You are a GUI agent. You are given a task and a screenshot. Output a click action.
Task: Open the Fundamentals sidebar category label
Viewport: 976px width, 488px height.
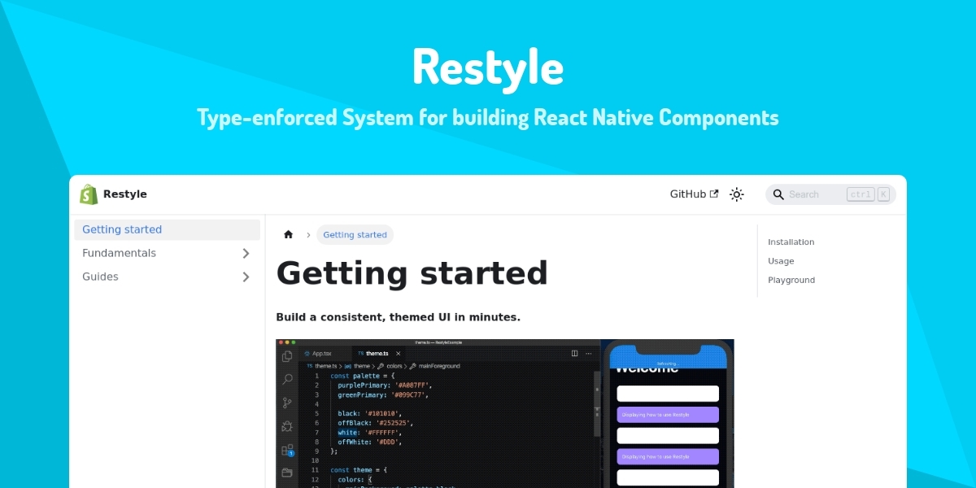119,253
